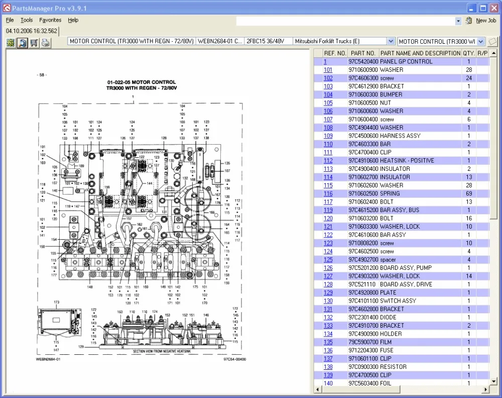Open reference number 130 link
This screenshot has height=398, width=502.
[x=328, y=301]
